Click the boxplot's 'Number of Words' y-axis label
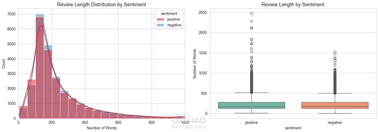This screenshot has width=378, height=132. [x=195, y=63]
